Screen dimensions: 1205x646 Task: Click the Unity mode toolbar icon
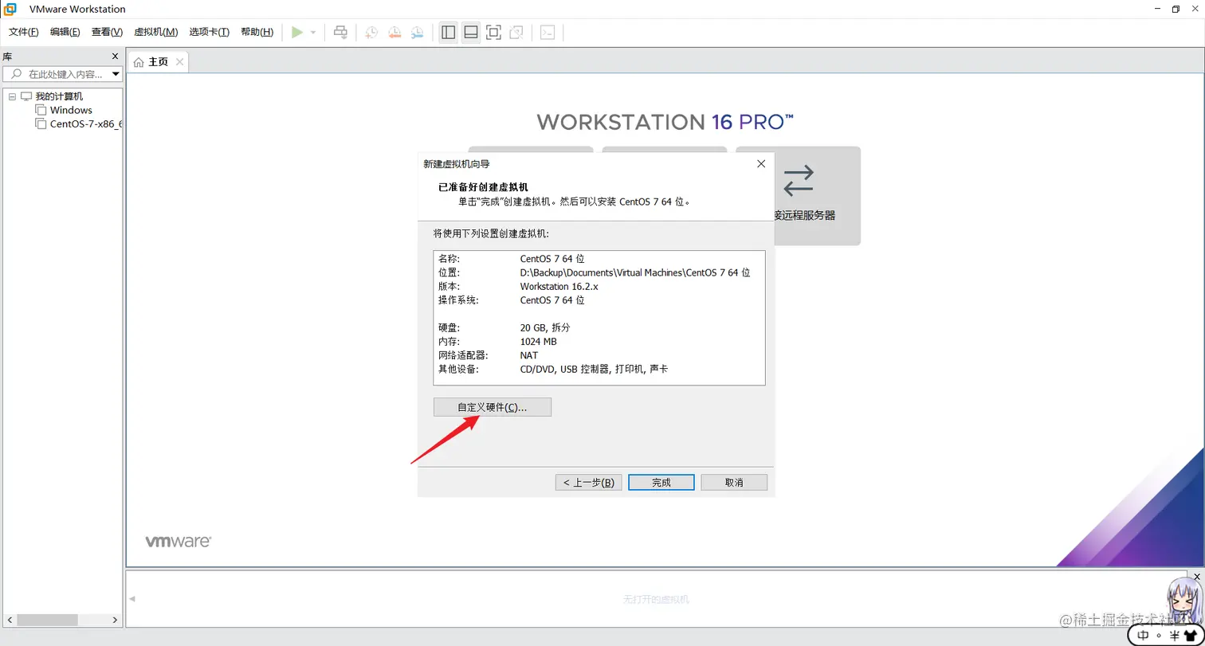pos(516,32)
